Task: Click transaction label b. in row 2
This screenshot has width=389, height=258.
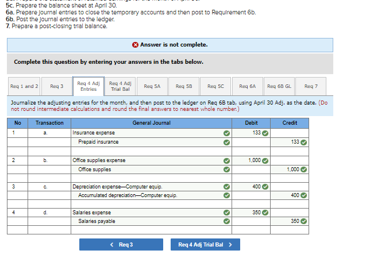Action: (x=45, y=160)
